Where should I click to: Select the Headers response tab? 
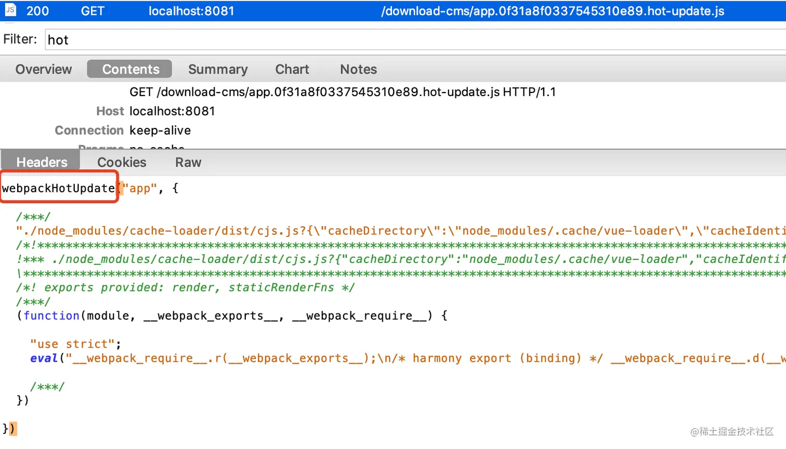[42, 162]
